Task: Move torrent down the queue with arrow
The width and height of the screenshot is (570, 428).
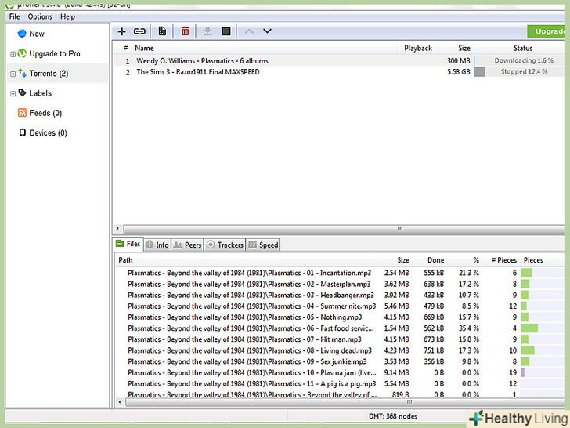Action: pos(267,31)
